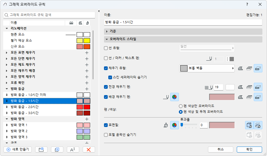Click RGB color wheel in background pen row
The image size is (267, 156).
click(174, 97)
